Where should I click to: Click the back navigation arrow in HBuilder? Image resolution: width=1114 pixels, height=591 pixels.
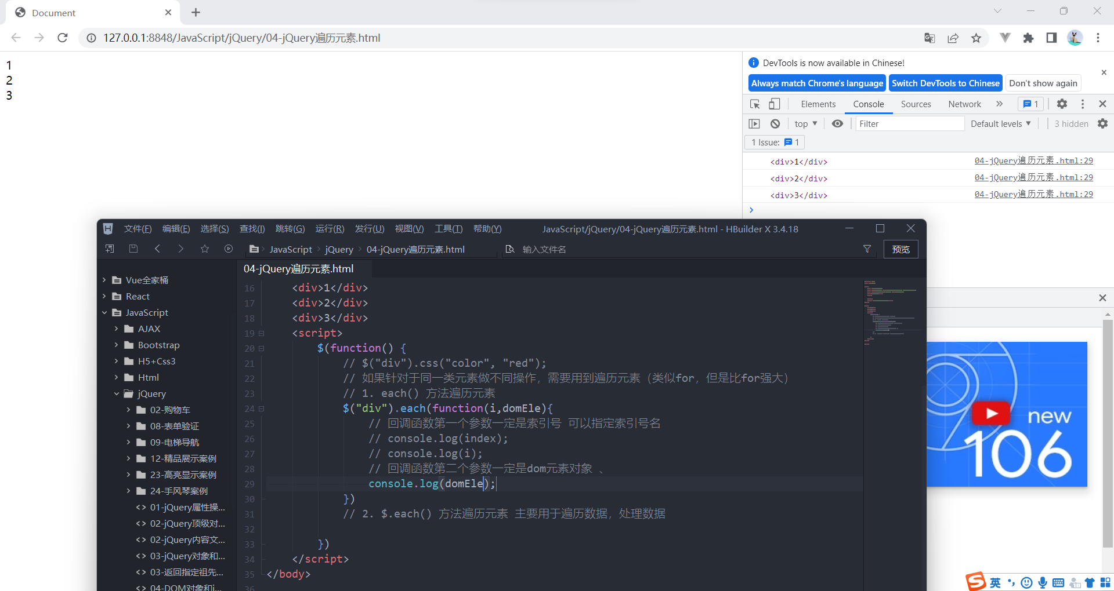(x=157, y=249)
